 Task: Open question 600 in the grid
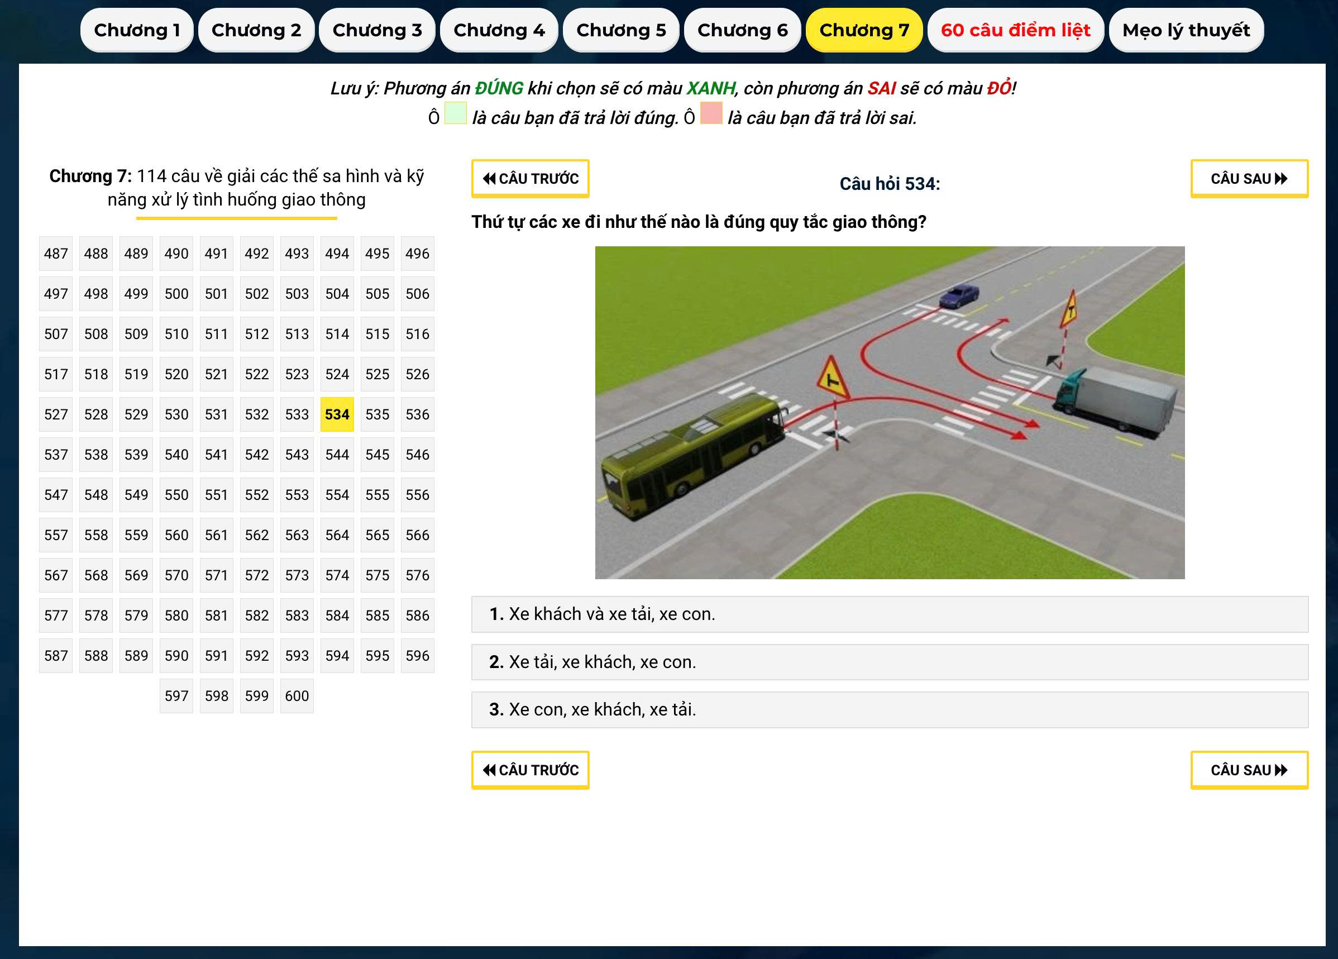coord(297,696)
